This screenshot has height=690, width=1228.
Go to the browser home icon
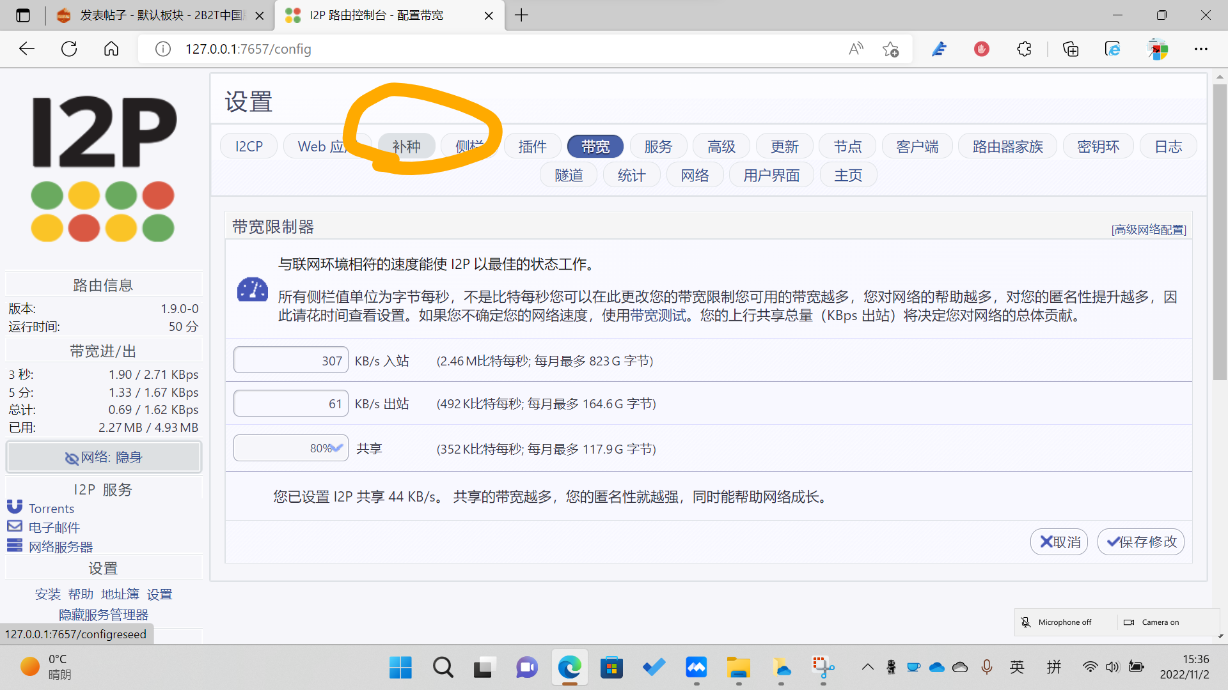pyautogui.click(x=111, y=49)
